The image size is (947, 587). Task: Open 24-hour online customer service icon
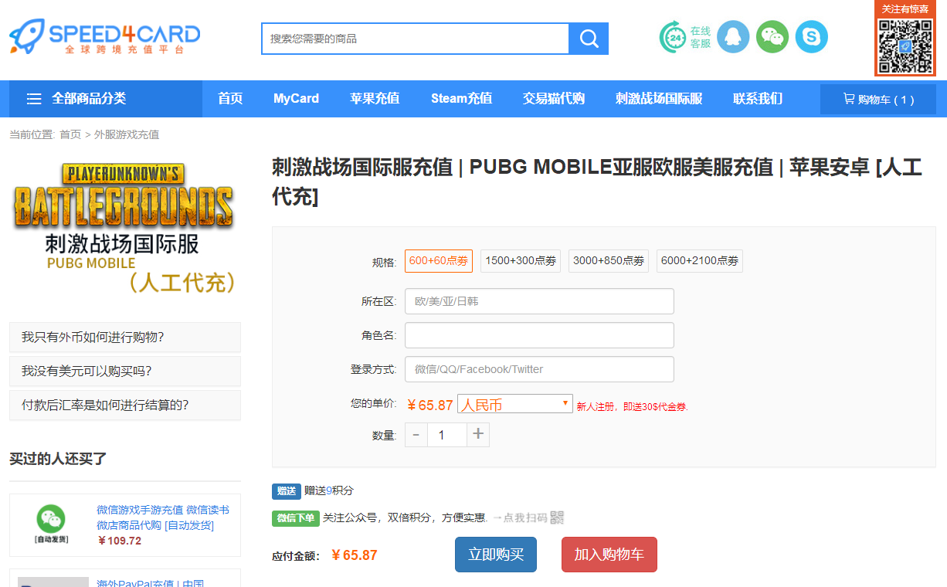tap(685, 37)
